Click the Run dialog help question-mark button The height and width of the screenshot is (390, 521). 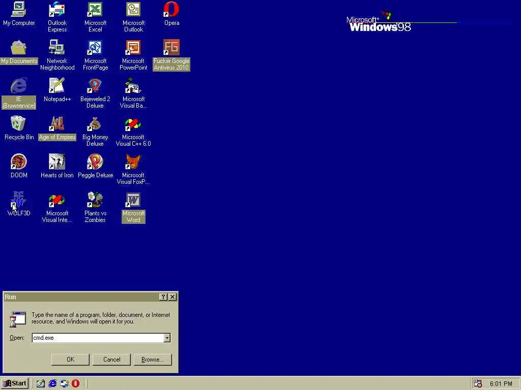click(163, 297)
